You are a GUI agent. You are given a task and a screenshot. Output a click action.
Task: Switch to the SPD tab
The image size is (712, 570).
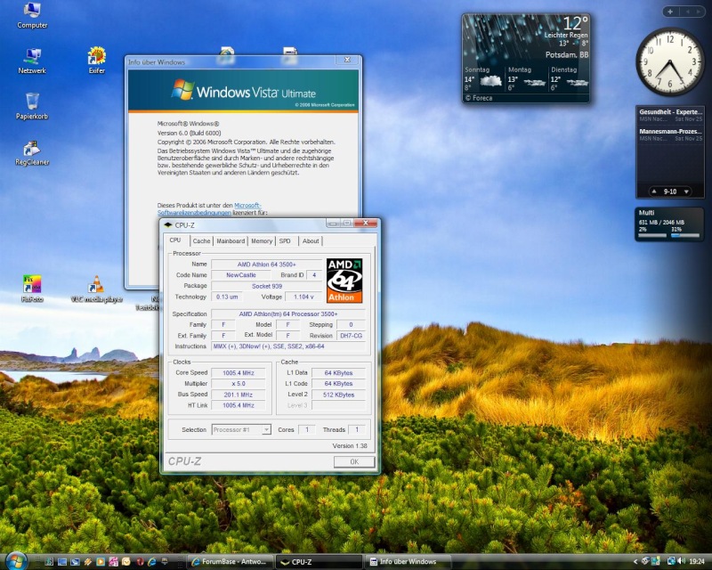tap(285, 240)
